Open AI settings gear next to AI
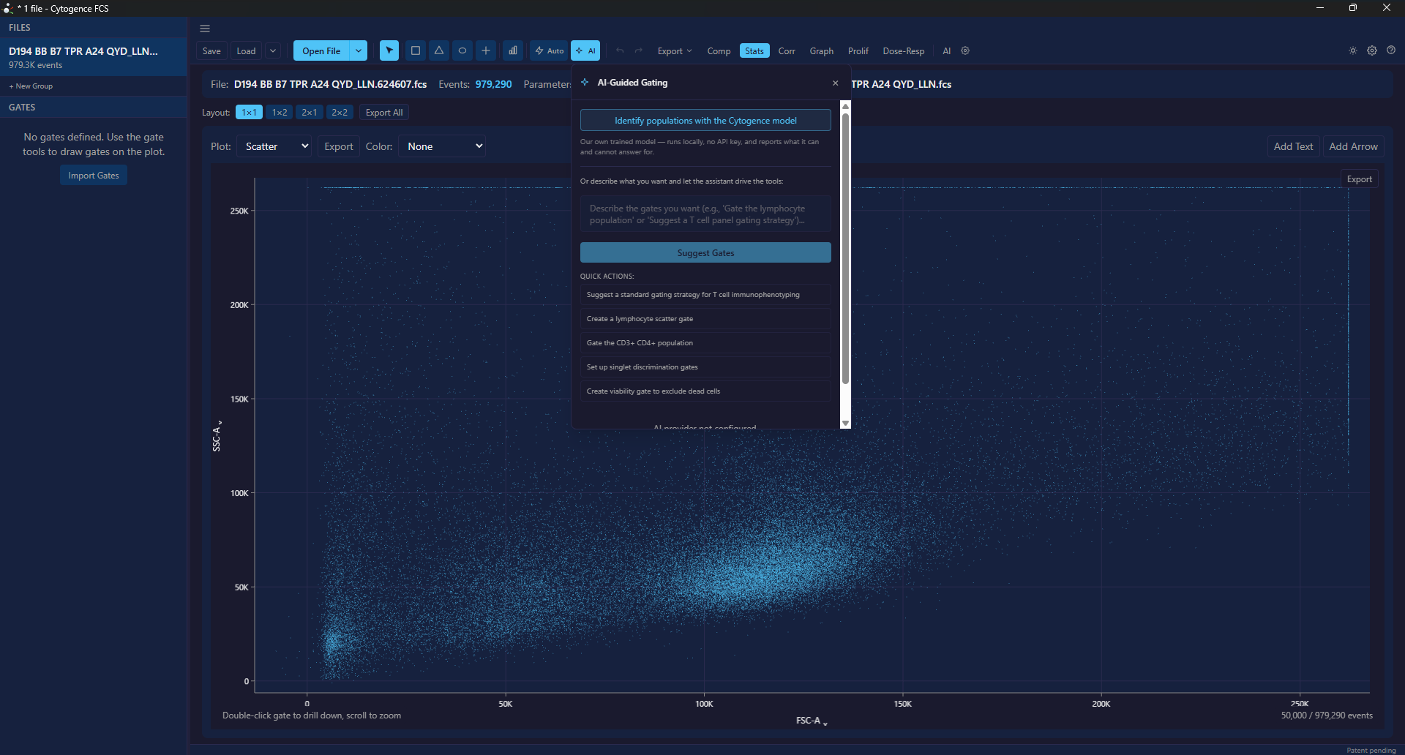 (x=965, y=50)
